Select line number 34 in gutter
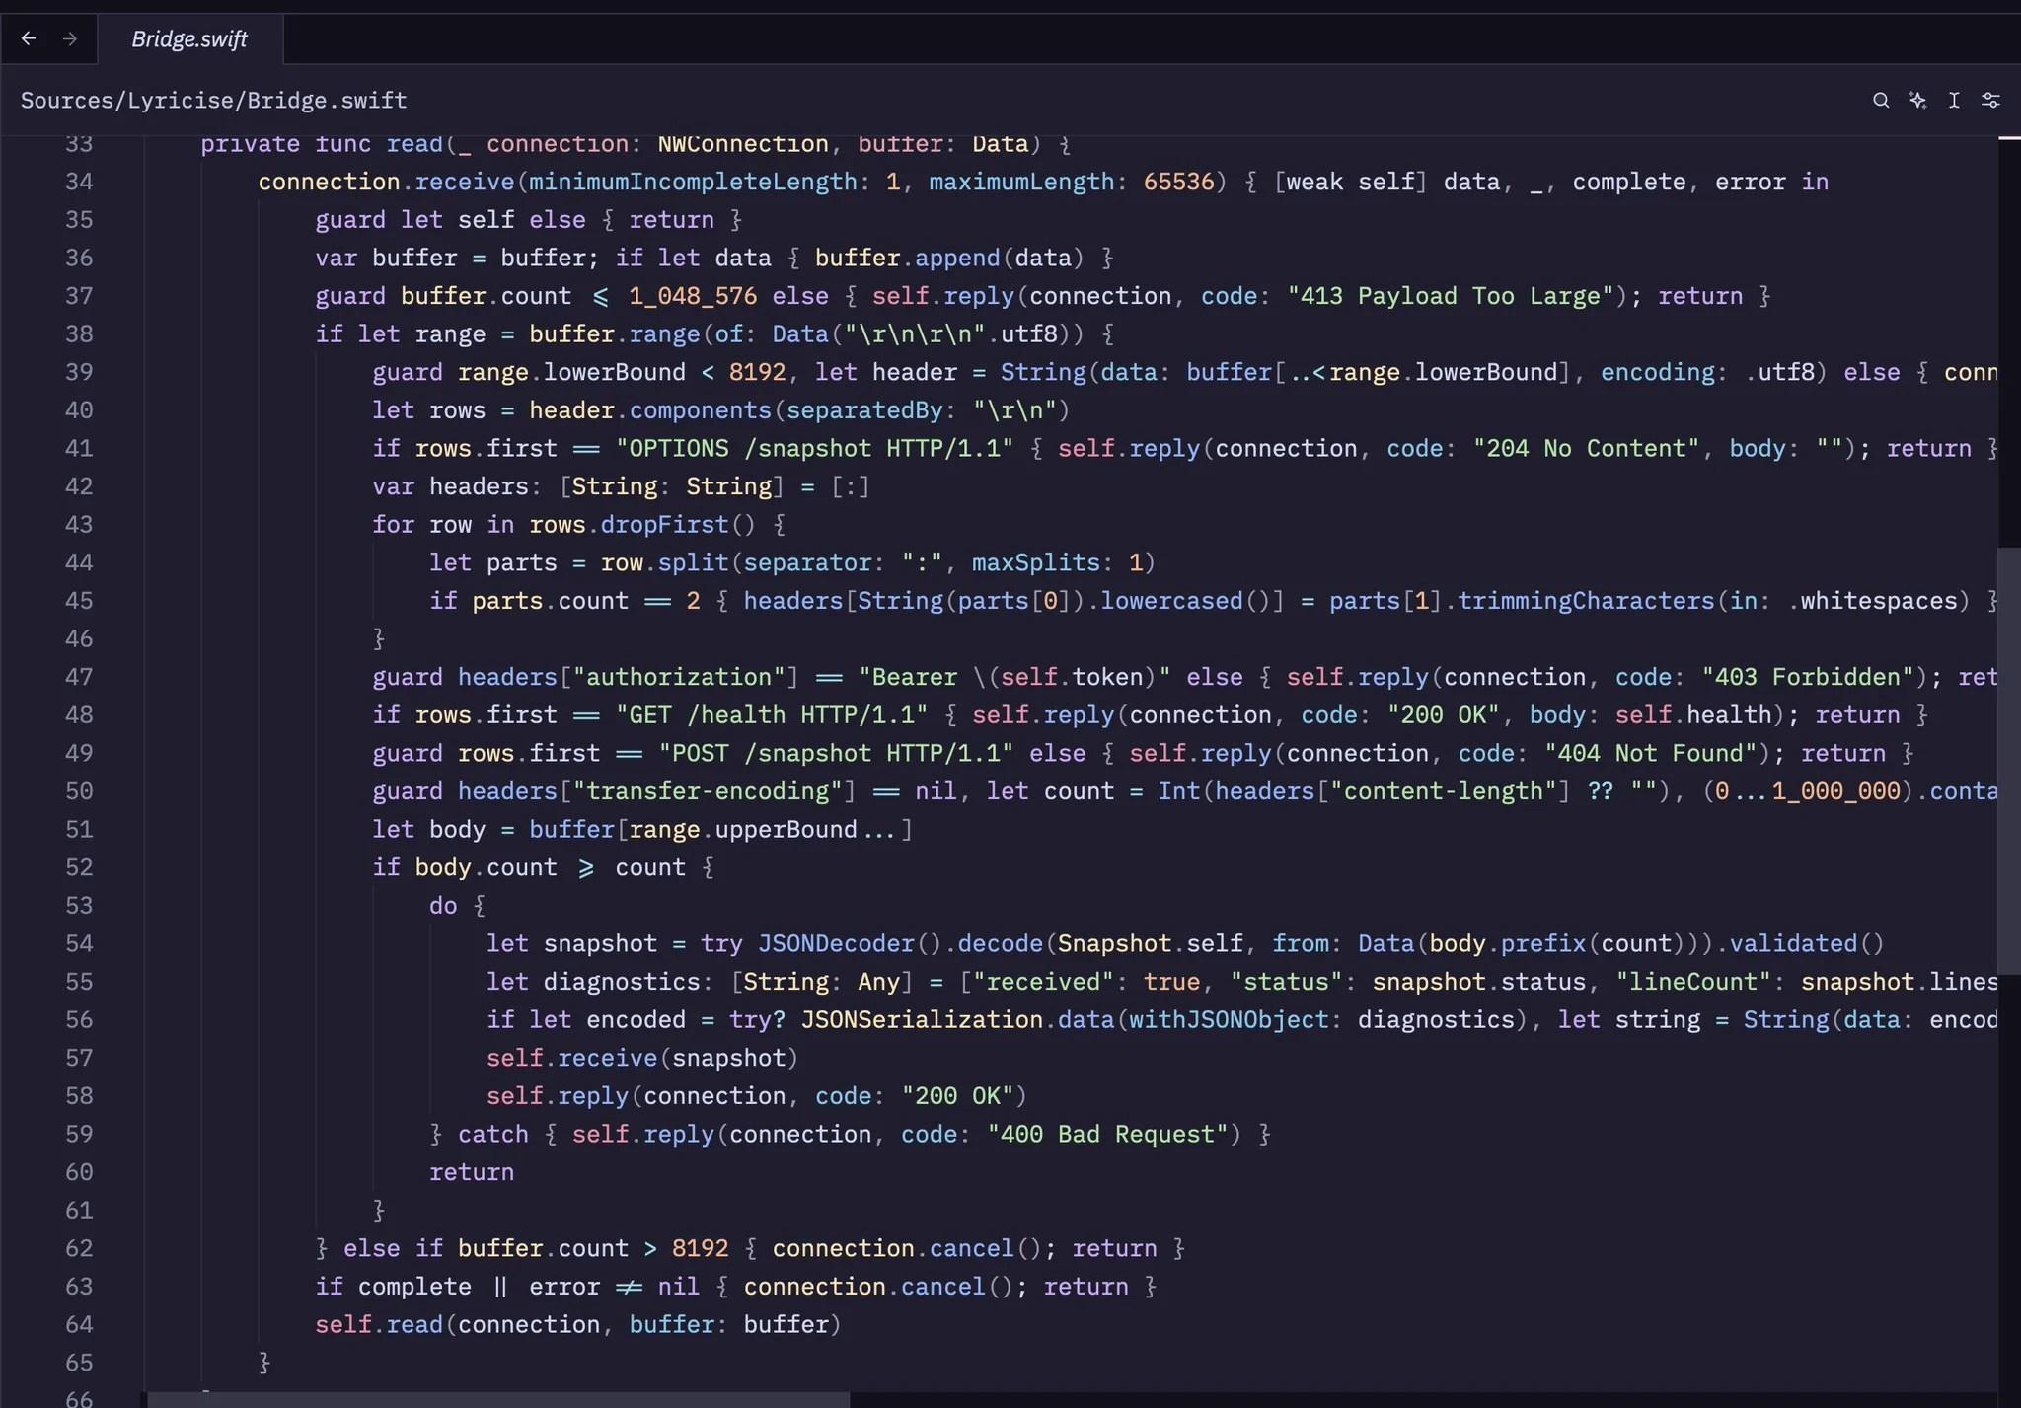Screen dimensions: 2021x1408 click(x=79, y=182)
